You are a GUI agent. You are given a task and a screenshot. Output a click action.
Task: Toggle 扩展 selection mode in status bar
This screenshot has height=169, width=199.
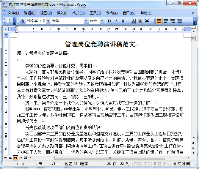tap(157, 164)
